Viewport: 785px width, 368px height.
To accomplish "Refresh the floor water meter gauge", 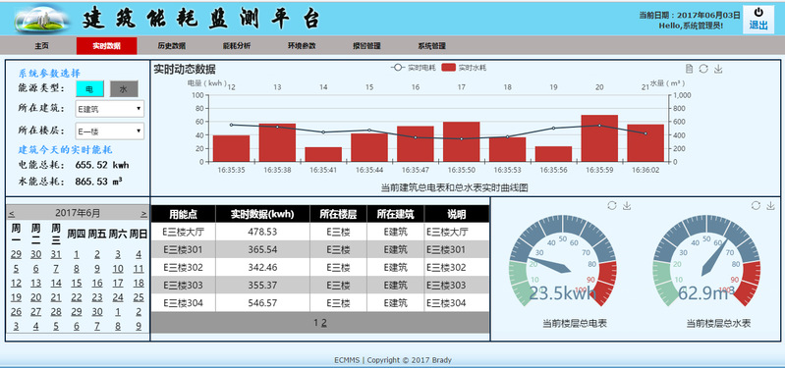I will pos(756,205).
